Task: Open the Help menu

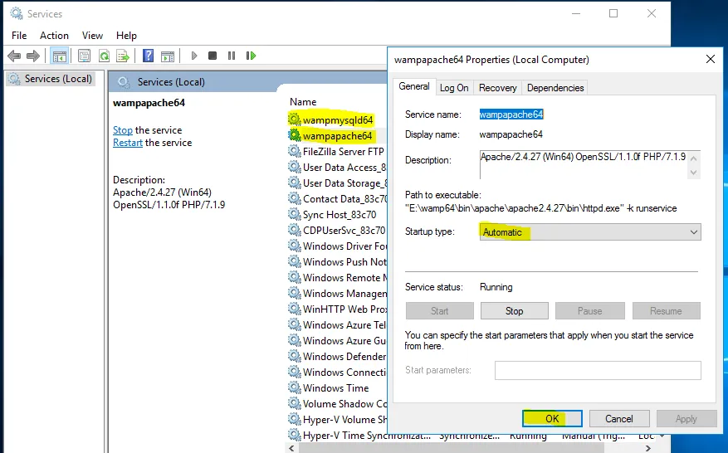Action: click(x=126, y=36)
